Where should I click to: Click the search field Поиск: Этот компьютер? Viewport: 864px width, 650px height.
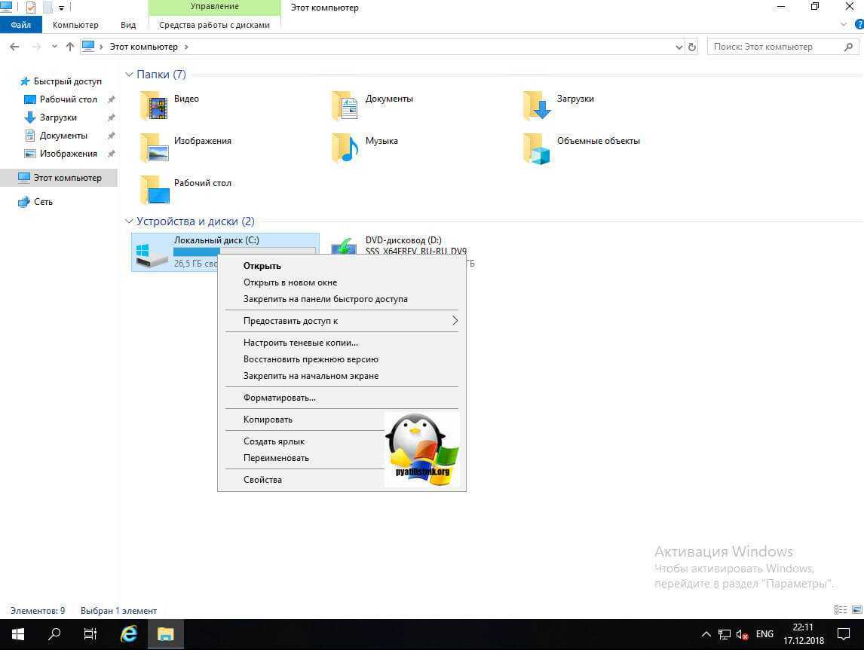click(777, 47)
